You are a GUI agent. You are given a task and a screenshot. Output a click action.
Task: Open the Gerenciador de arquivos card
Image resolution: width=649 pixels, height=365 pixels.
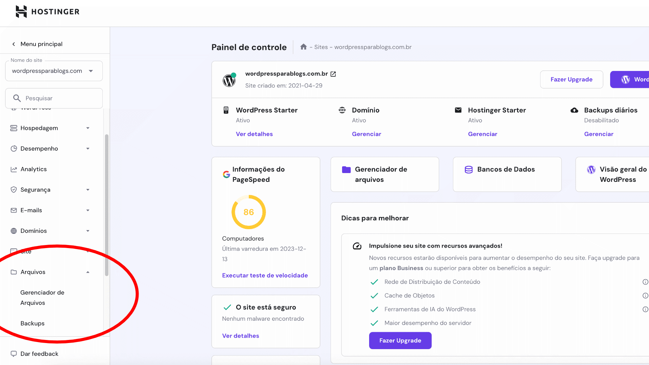coord(385,174)
